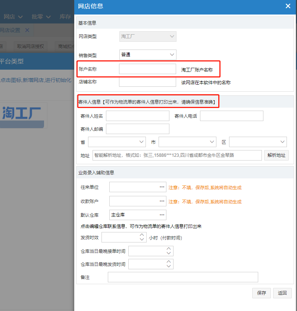Viewport: 297px width, 311px height.
Task: Open the 库存 menu in background window
Action: click(x=66, y=17)
